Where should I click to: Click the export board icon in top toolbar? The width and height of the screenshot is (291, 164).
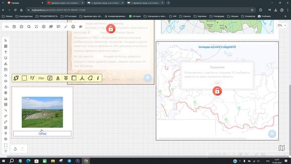pyautogui.click(x=14, y=27)
